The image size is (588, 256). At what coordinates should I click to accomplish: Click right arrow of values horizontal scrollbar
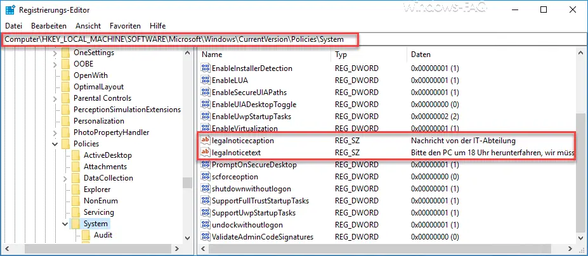(x=570, y=248)
